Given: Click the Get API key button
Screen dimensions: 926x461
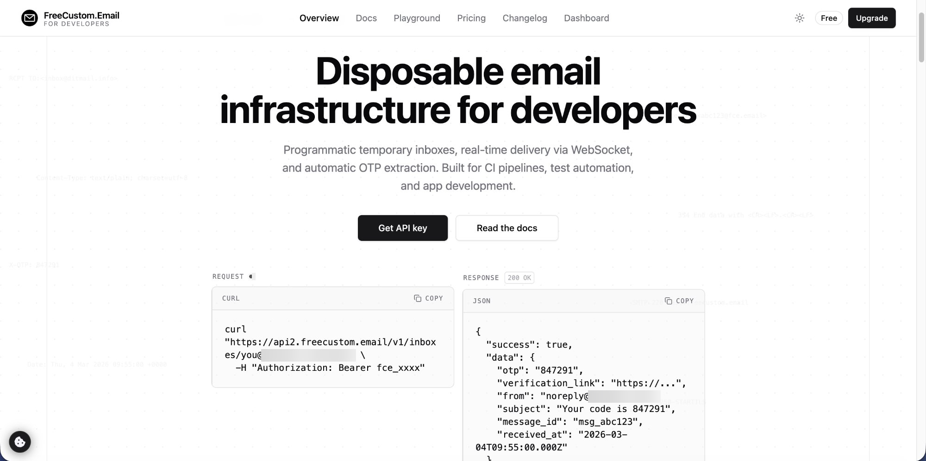Looking at the screenshot, I should coord(403,228).
